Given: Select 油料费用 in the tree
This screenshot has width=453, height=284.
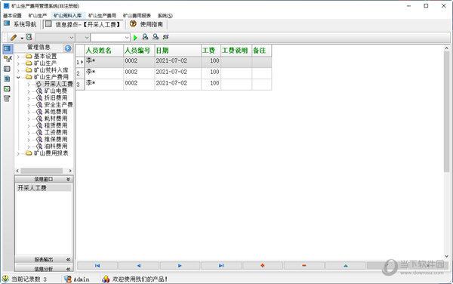Looking at the screenshot, I should [56, 147].
